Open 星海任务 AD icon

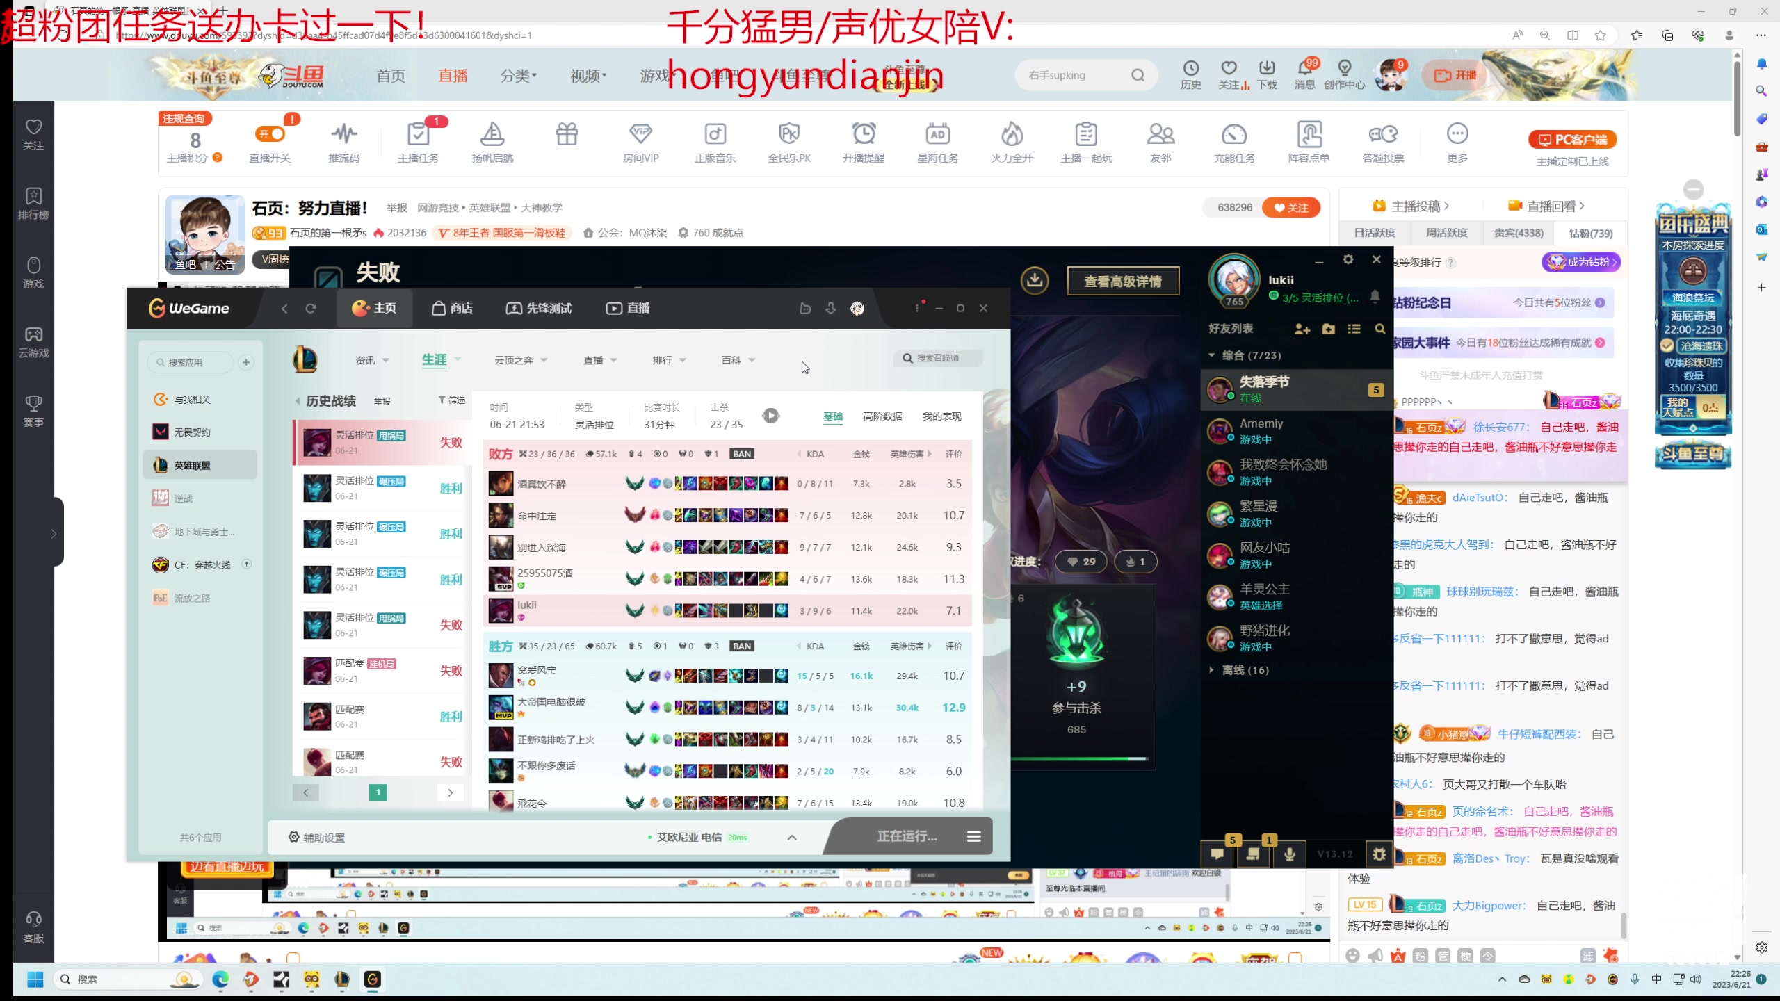click(x=937, y=143)
